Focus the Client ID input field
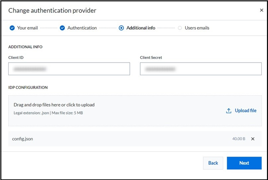The height and width of the screenshot is (180, 268). pos(69,69)
